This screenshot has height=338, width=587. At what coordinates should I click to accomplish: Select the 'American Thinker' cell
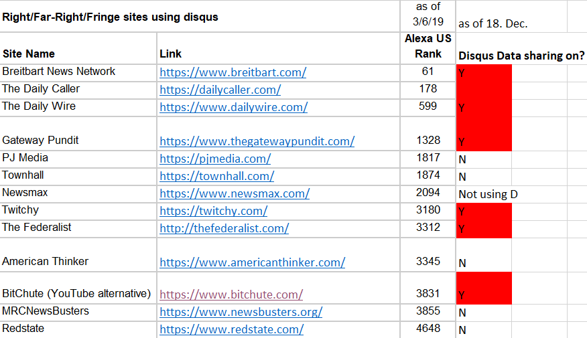pyautogui.click(x=78, y=254)
